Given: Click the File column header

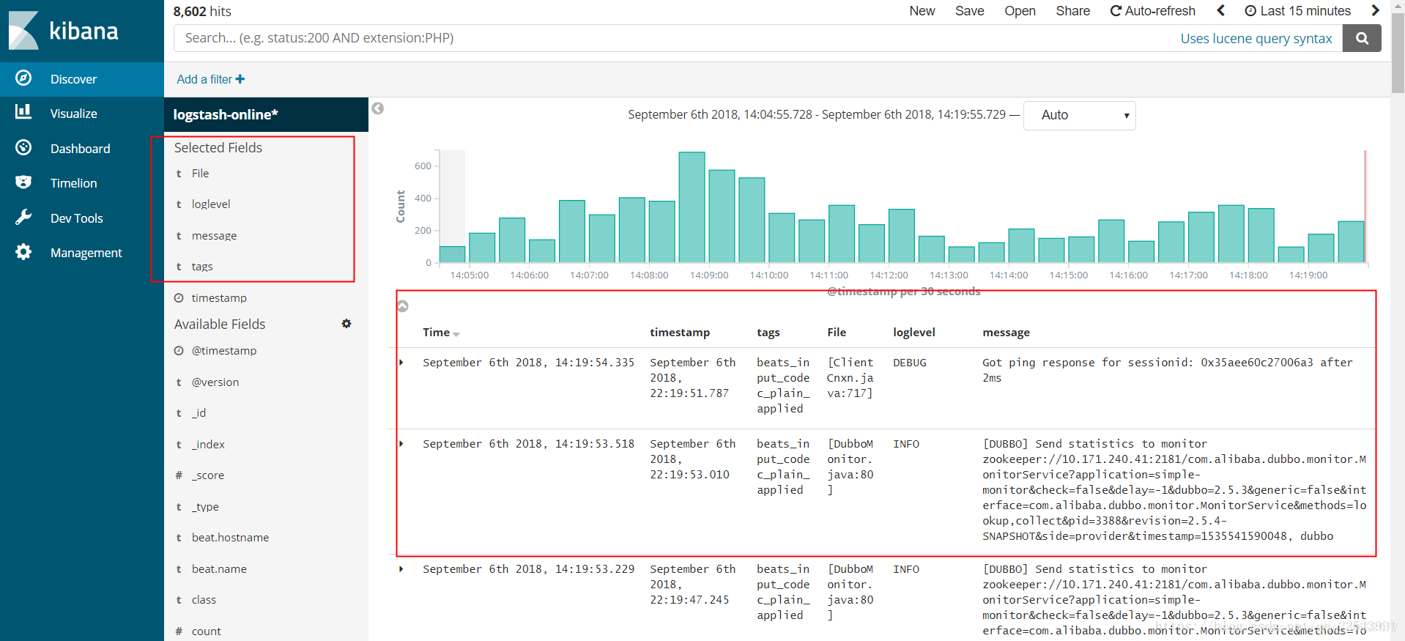Looking at the screenshot, I should coord(837,333).
